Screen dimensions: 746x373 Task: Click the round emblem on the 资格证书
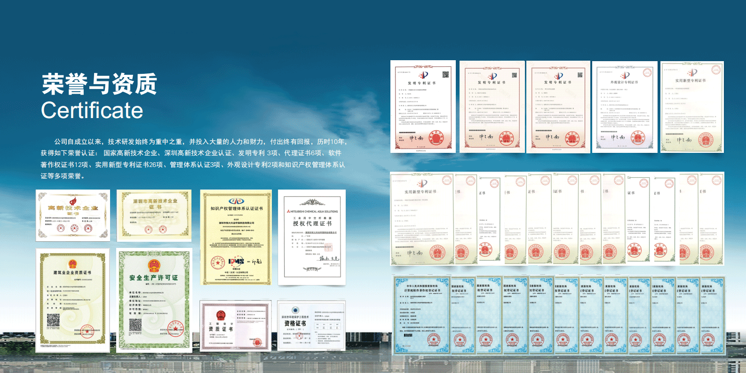click(x=295, y=310)
